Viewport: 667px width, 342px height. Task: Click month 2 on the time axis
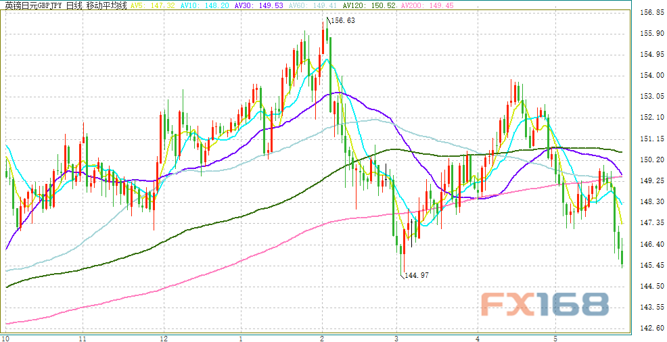[x=321, y=337]
